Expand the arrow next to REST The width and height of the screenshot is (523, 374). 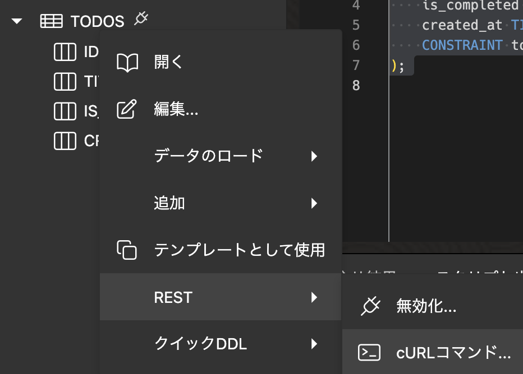click(x=314, y=297)
